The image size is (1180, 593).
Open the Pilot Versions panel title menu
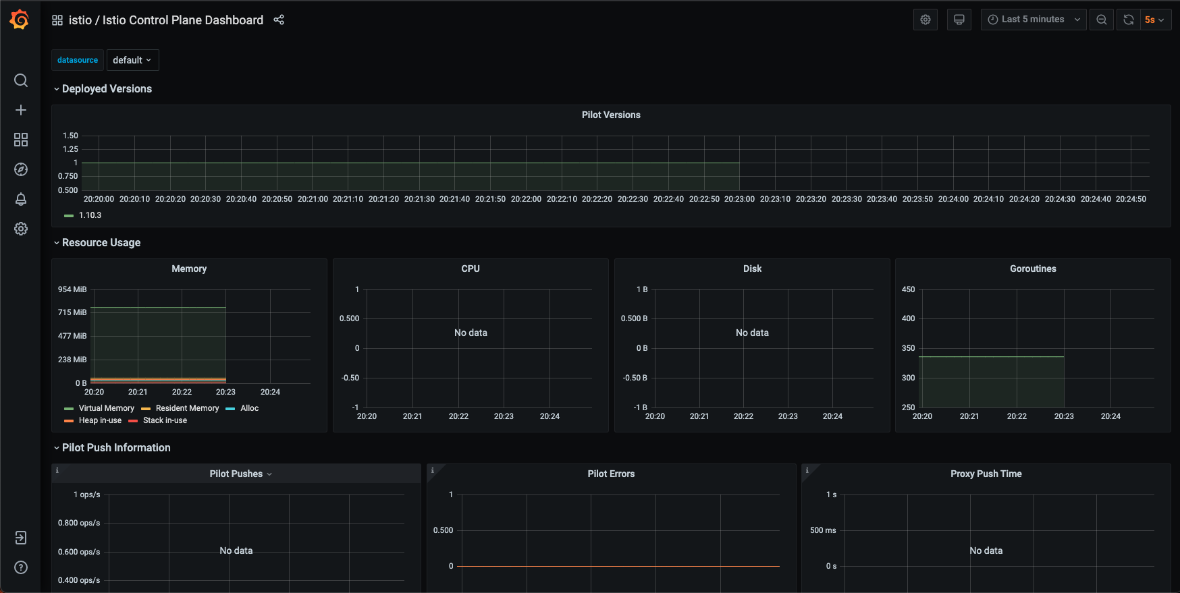[x=611, y=115]
